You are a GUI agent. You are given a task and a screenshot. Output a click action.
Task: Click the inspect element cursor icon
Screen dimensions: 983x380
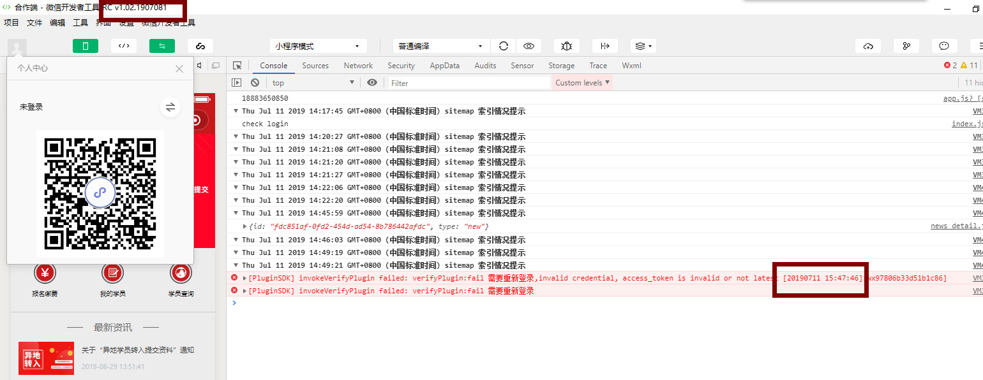point(237,66)
